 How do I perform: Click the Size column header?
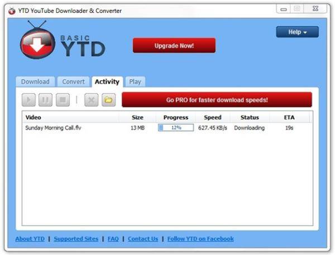(x=137, y=117)
